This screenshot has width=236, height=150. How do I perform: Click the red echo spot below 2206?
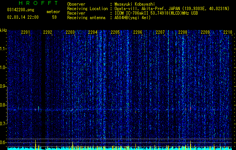pos(135,112)
